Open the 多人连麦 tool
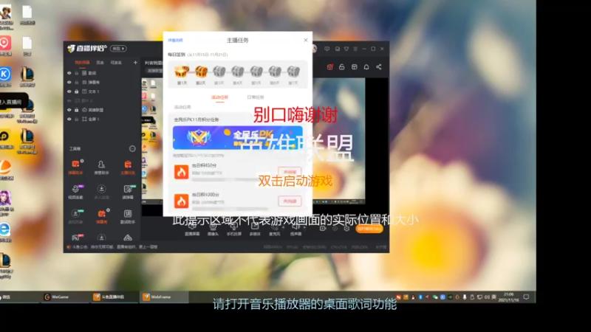Viewport: 591px width, 332px height. pos(101,192)
